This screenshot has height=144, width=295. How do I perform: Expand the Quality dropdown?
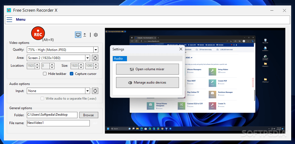(96, 50)
